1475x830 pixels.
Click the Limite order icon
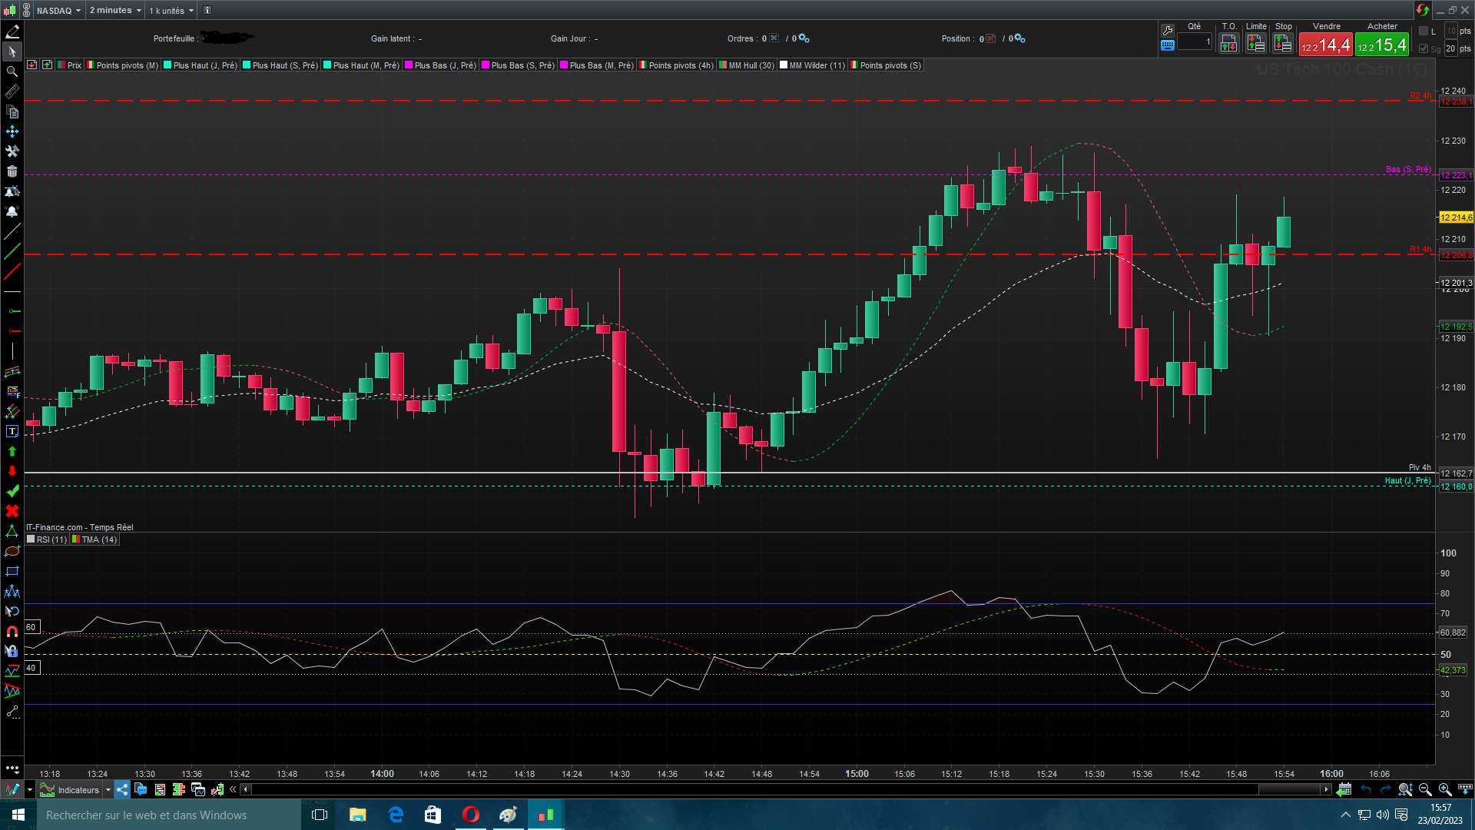1255,44
